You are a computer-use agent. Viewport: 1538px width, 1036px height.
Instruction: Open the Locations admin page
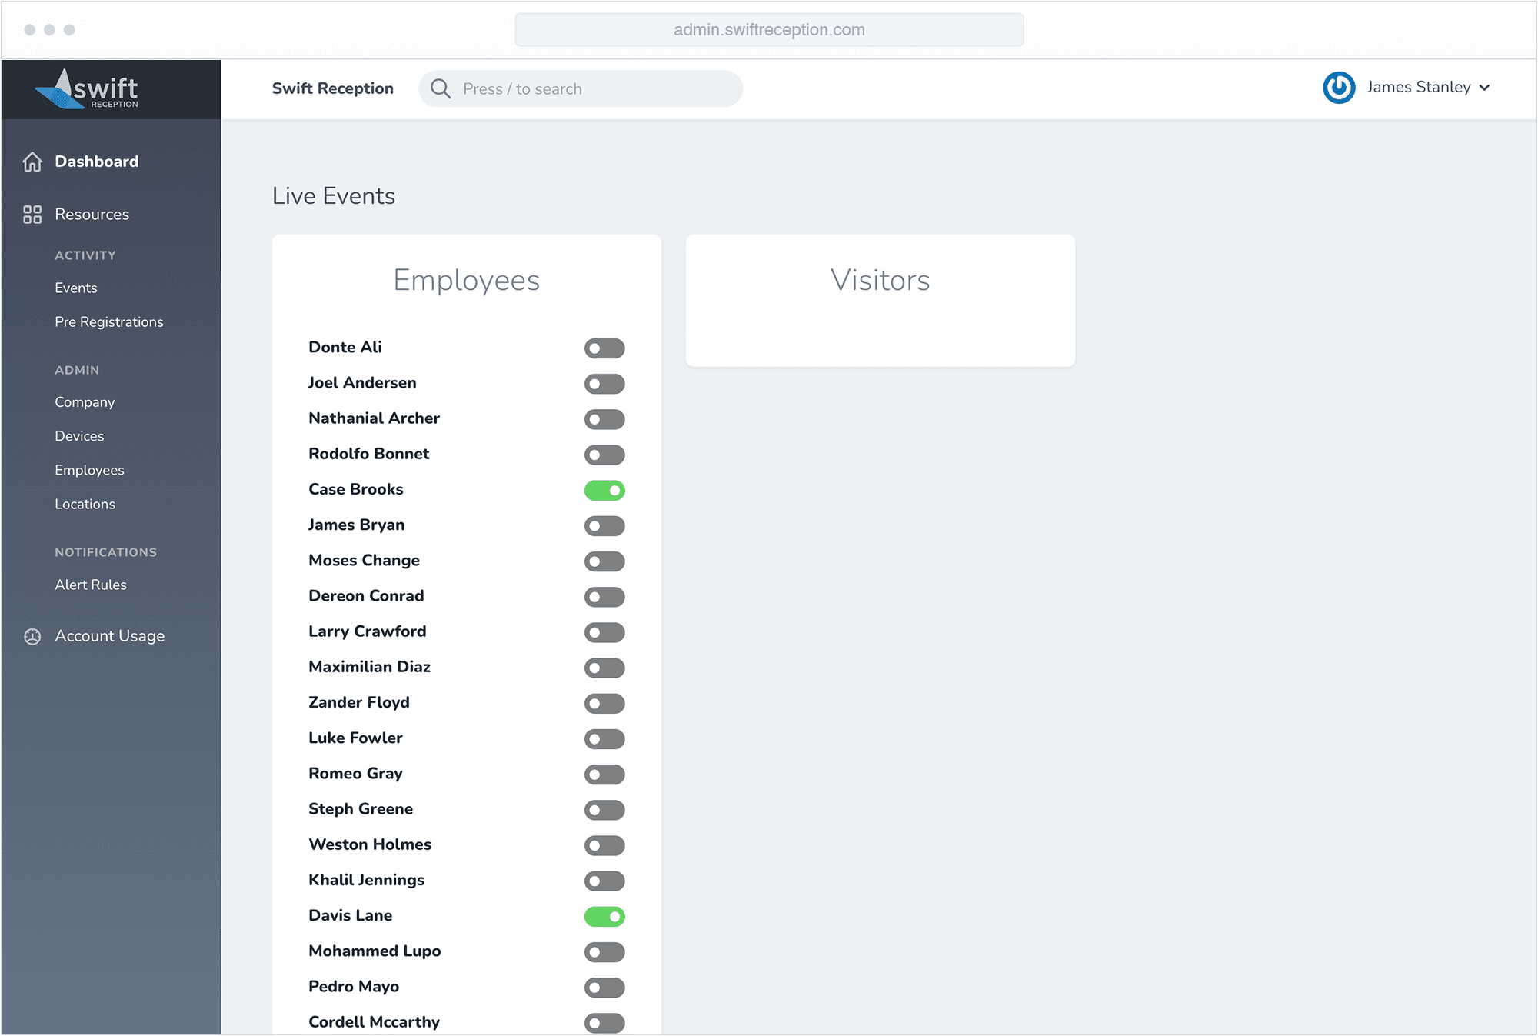[85, 504]
